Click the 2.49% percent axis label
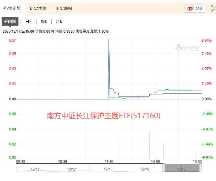The height and width of the screenshot is (181, 216). [207, 84]
